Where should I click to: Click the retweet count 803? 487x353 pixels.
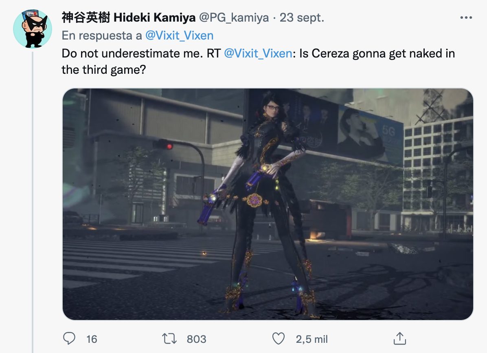pos(196,339)
